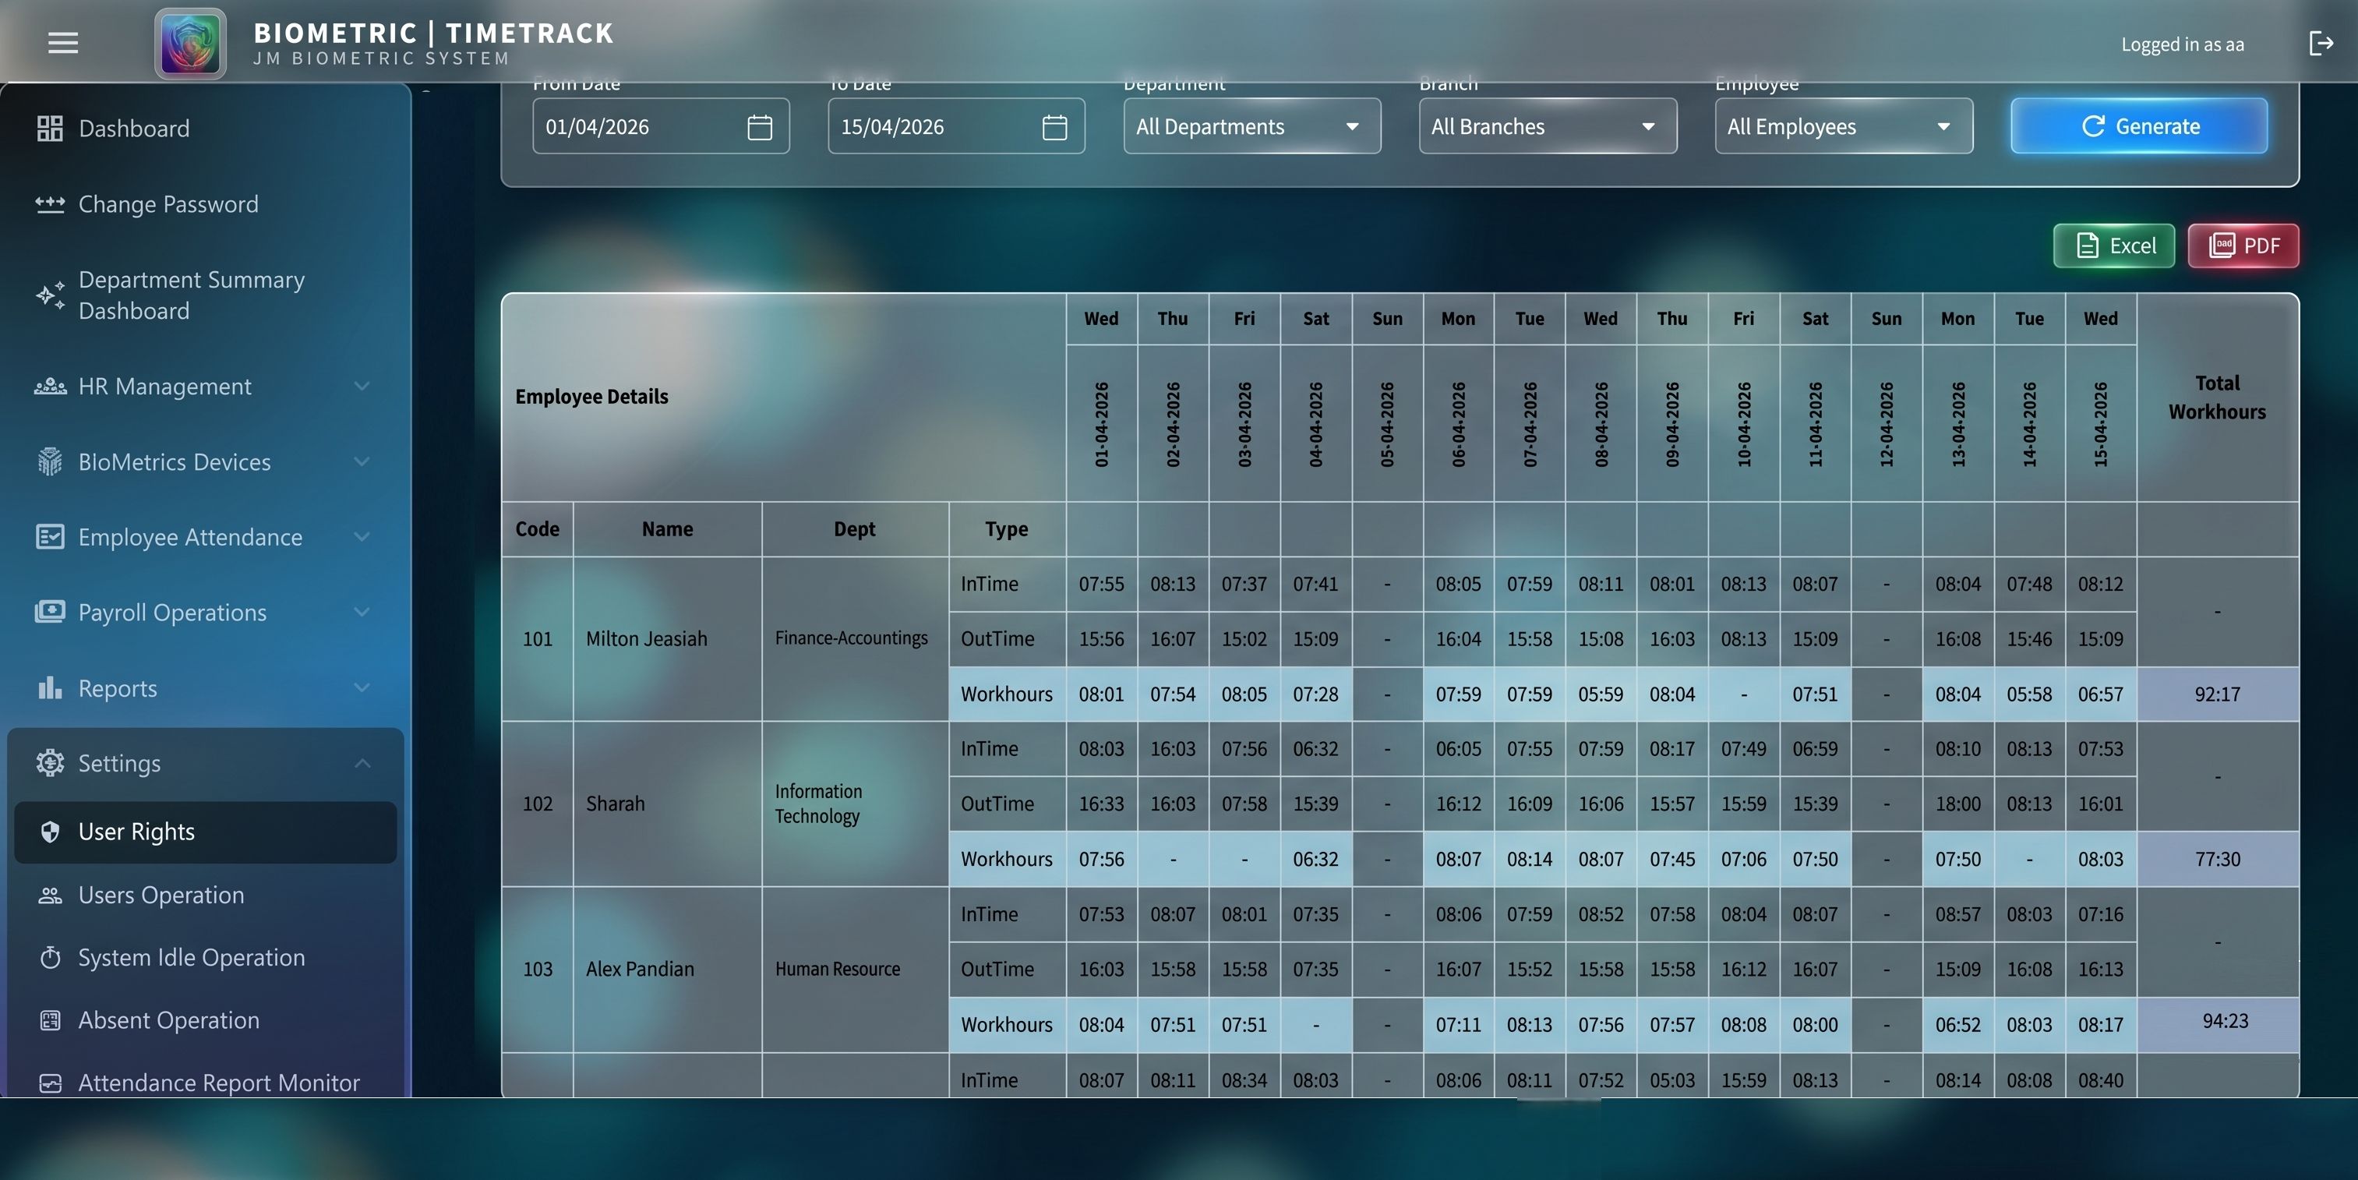Viewport: 2358px width, 1180px height.
Task: Click the From Date input field
Action: [660, 126]
